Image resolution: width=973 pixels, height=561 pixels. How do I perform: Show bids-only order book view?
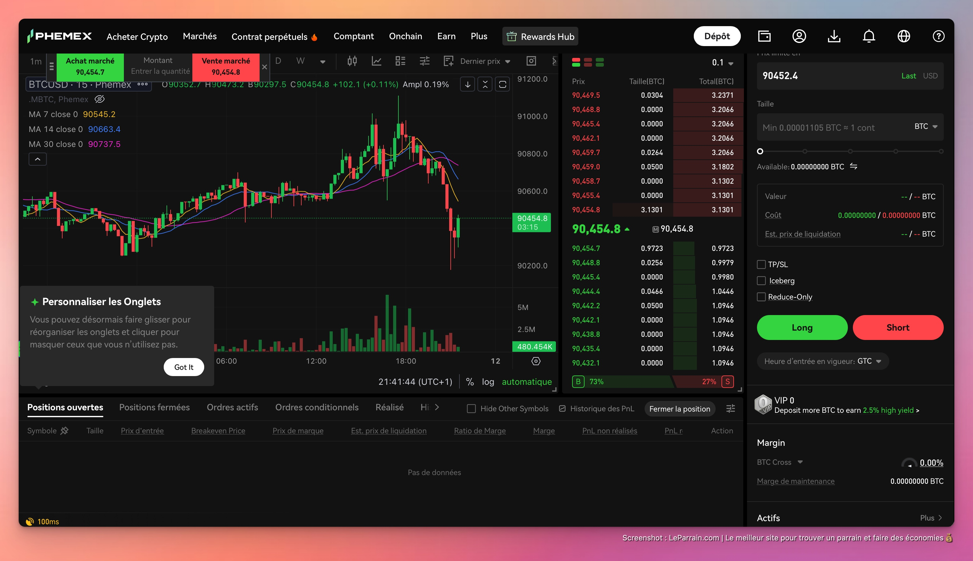[x=600, y=62]
